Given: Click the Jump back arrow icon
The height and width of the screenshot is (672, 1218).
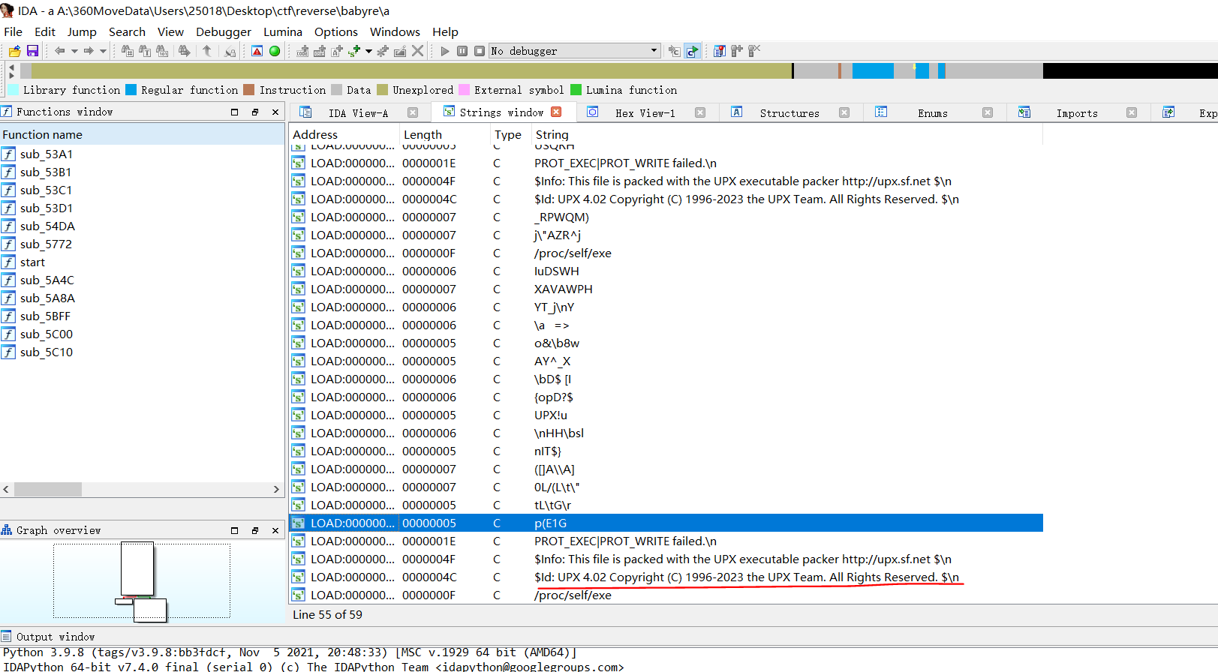Looking at the screenshot, I should click(59, 51).
